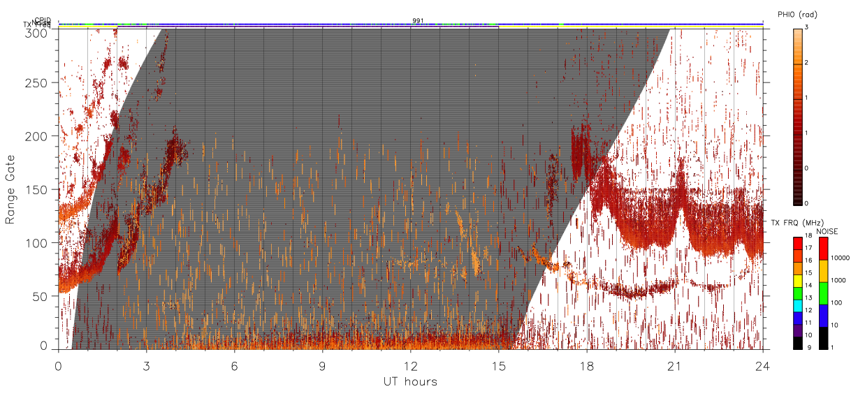
Task: Click the CPID value '991' above the plot
Action: [x=418, y=21]
